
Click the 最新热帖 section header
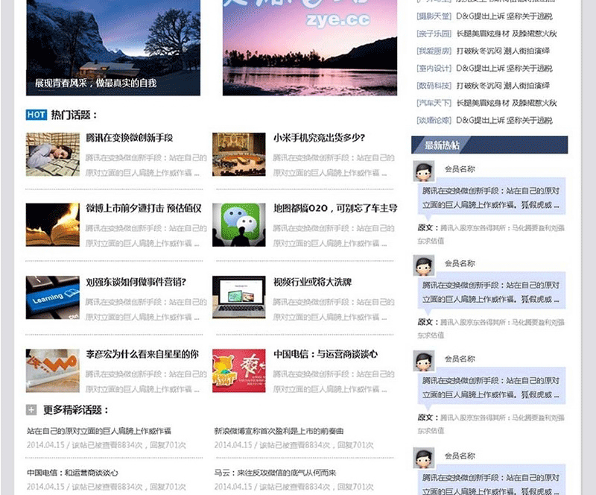point(489,145)
